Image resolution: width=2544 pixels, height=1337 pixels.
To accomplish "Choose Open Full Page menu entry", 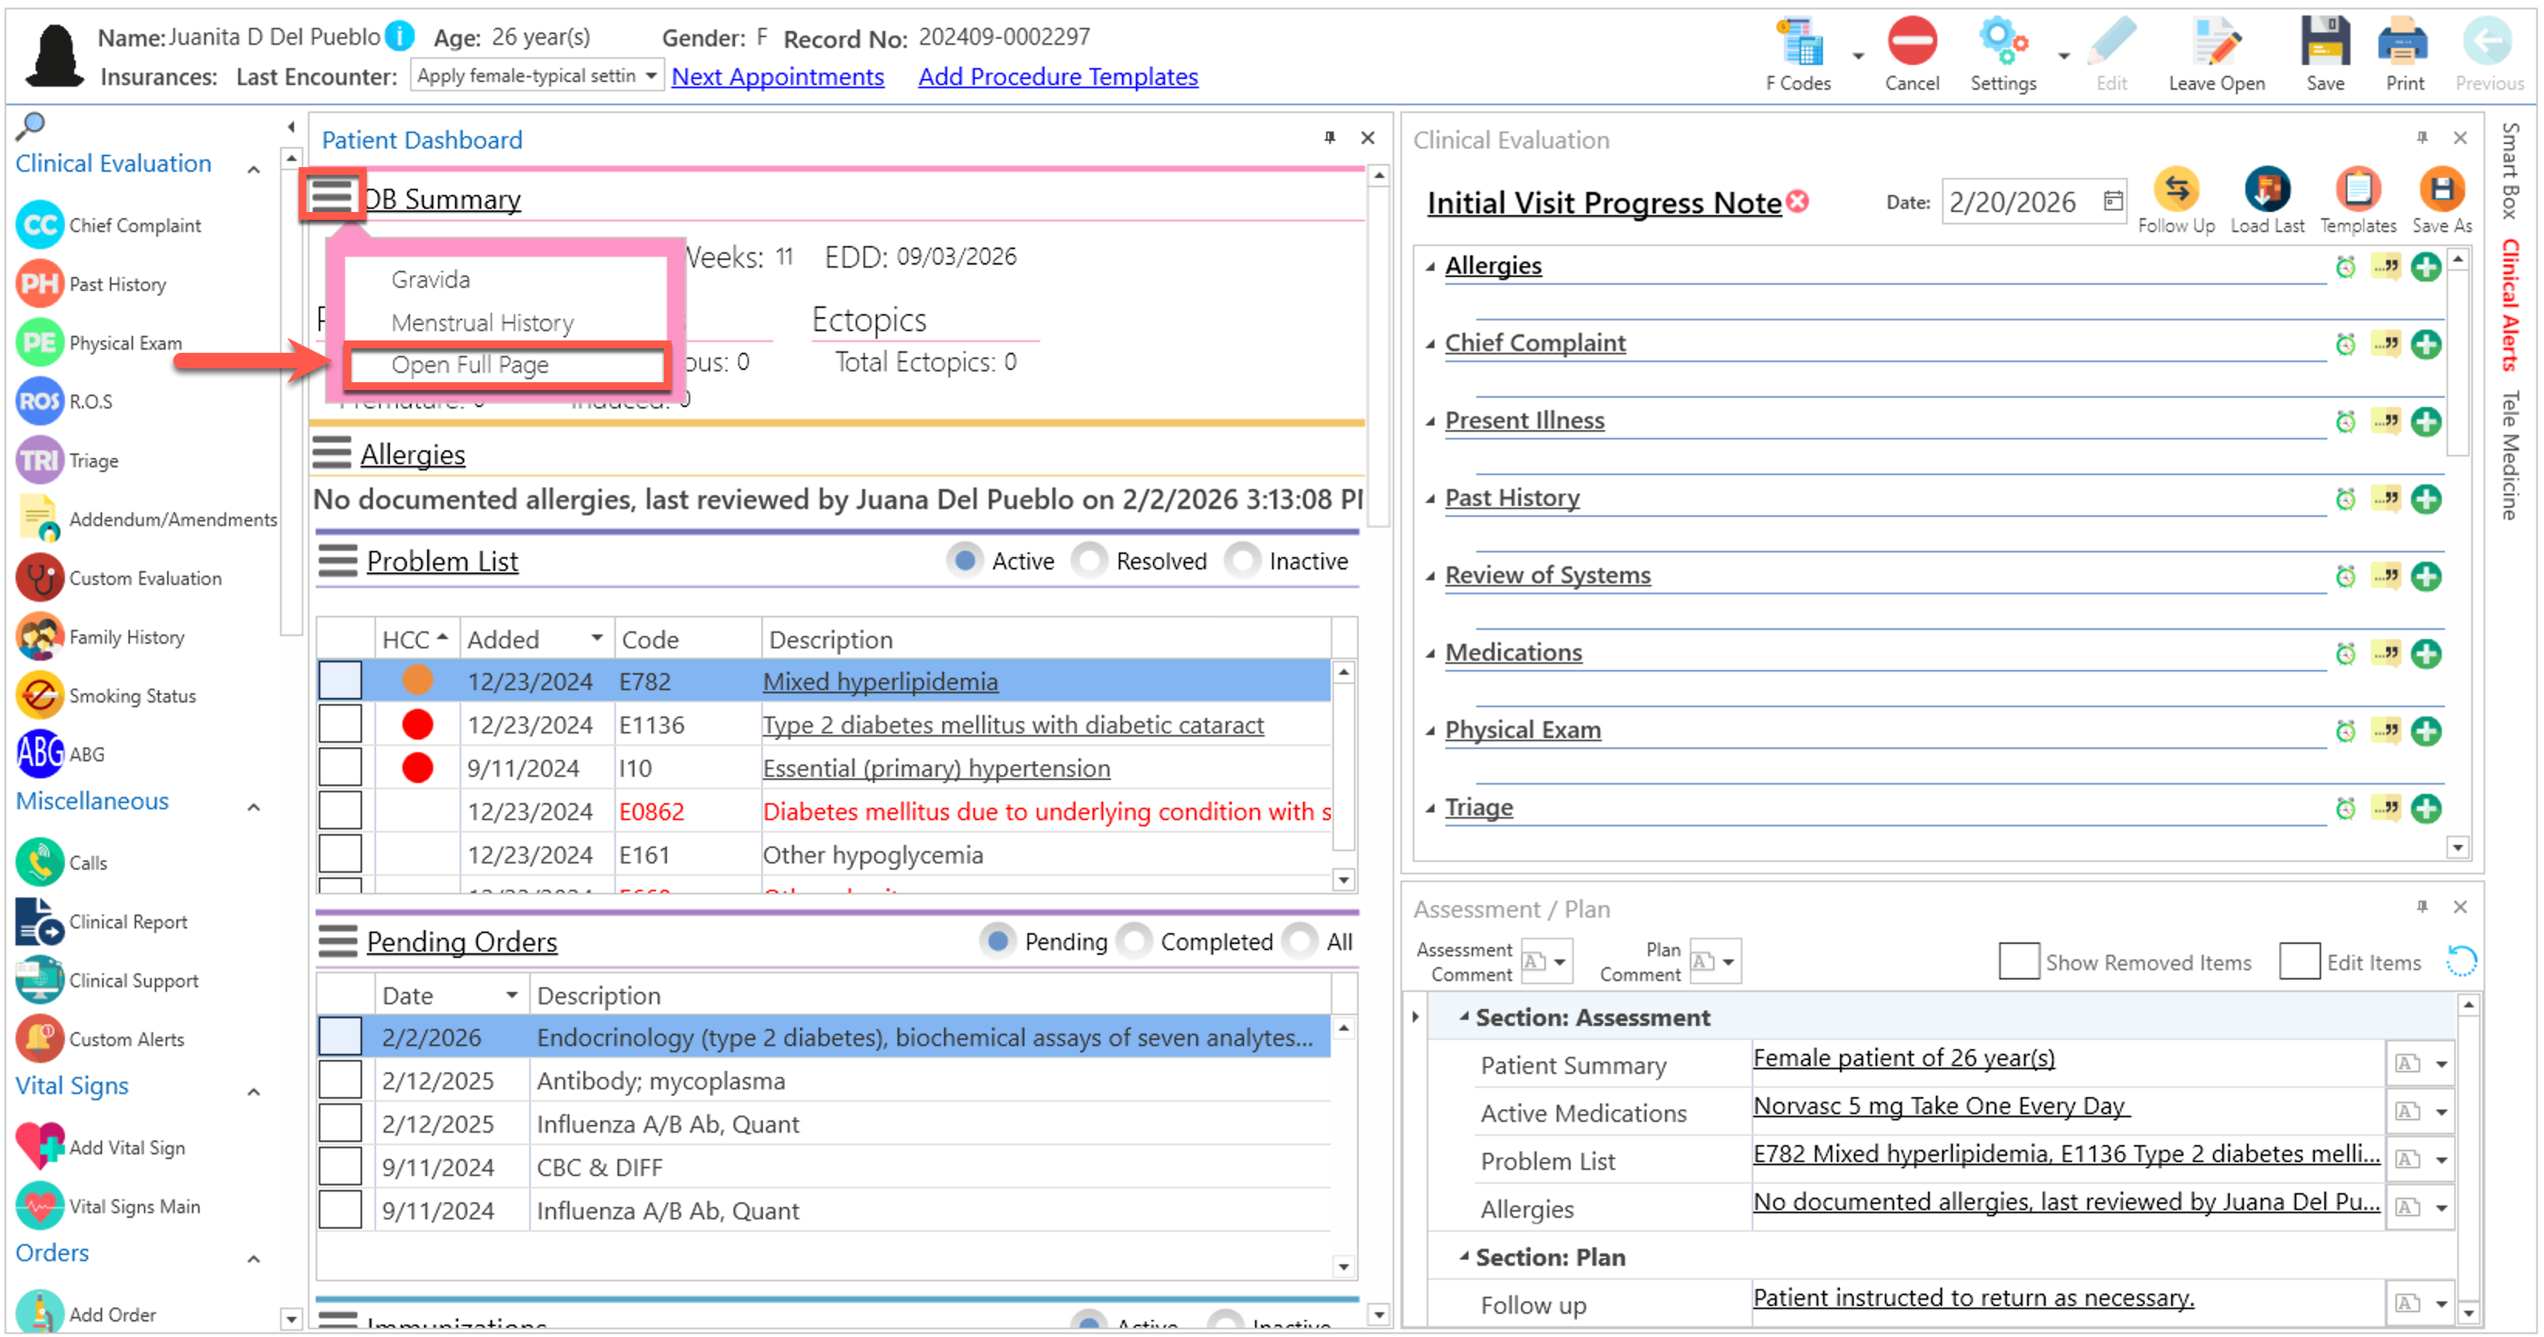I will click(x=470, y=365).
